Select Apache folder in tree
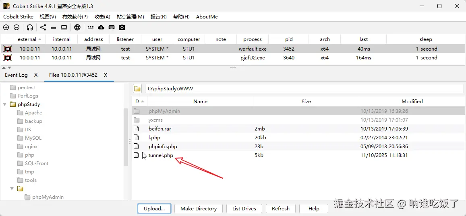This screenshot has height=216, width=466. (33, 112)
